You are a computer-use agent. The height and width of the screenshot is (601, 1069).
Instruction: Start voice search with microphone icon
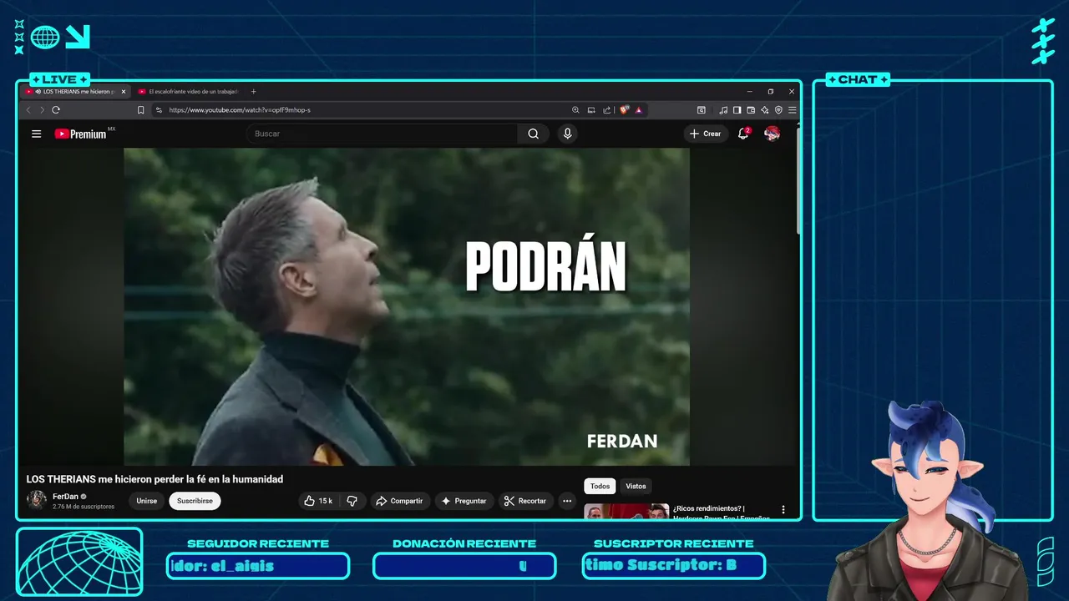pos(567,134)
